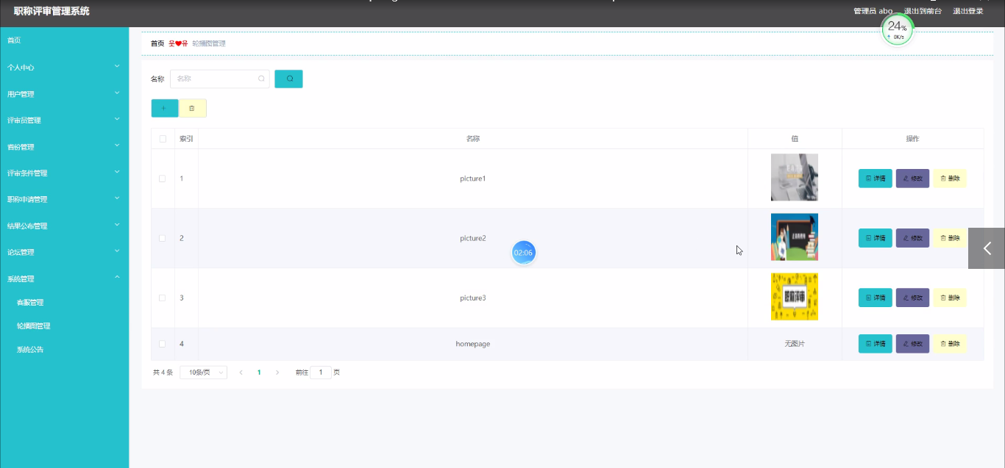This screenshot has height=468, width=1005.
Task: Open 详情 for picture2
Action: click(876, 238)
